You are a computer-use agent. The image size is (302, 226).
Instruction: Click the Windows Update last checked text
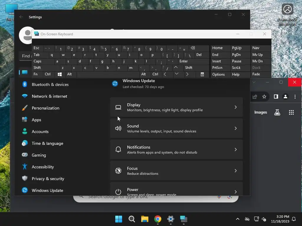143,87
